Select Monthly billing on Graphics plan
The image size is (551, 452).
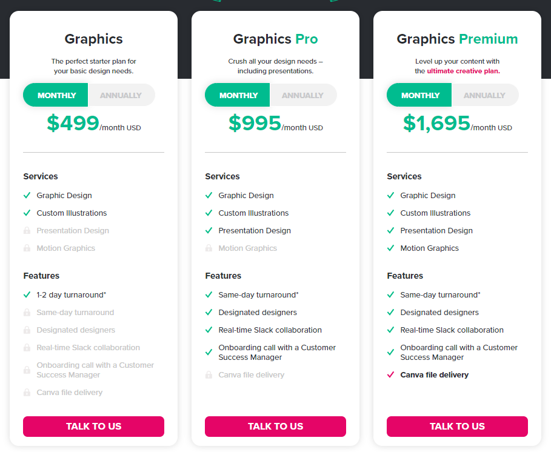pos(56,95)
